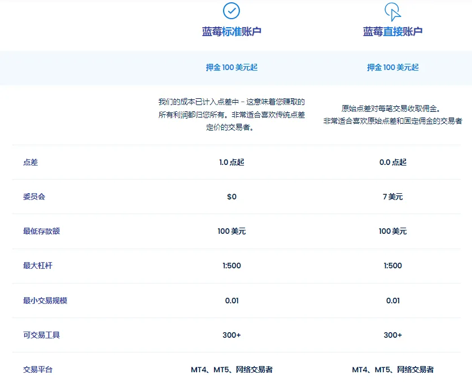This screenshot has height=383, width=472.
Task: Click 1:500 leverage under standard account
Action: (231, 266)
